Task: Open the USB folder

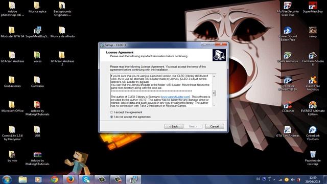Action: click(37, 131)
